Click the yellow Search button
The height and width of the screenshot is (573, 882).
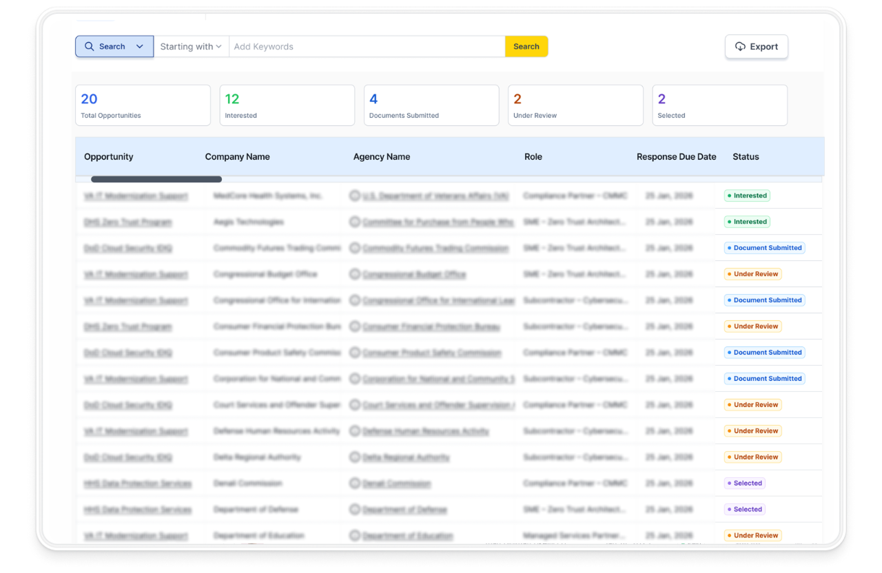point(526,47)
